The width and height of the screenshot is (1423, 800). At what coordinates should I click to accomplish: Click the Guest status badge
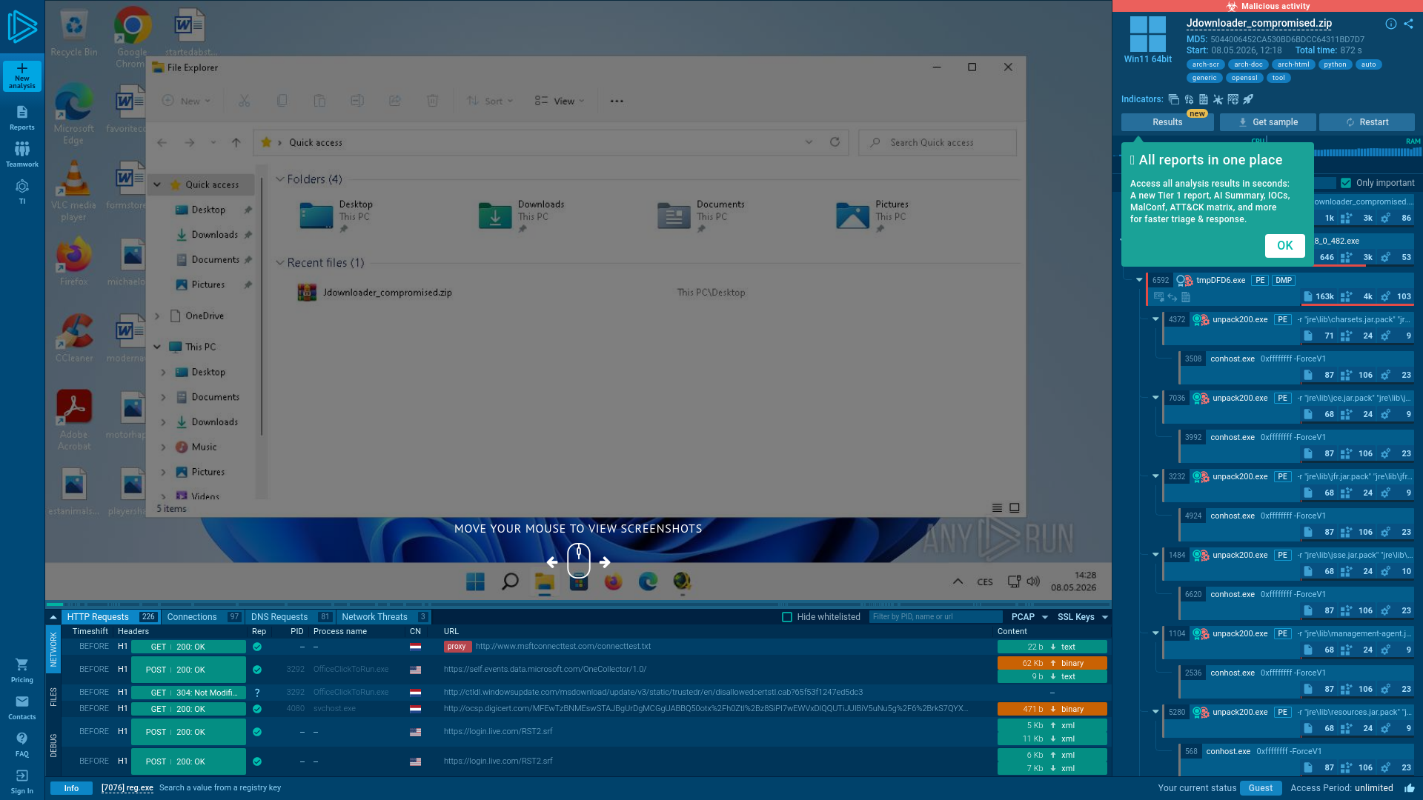(1260, 788)
